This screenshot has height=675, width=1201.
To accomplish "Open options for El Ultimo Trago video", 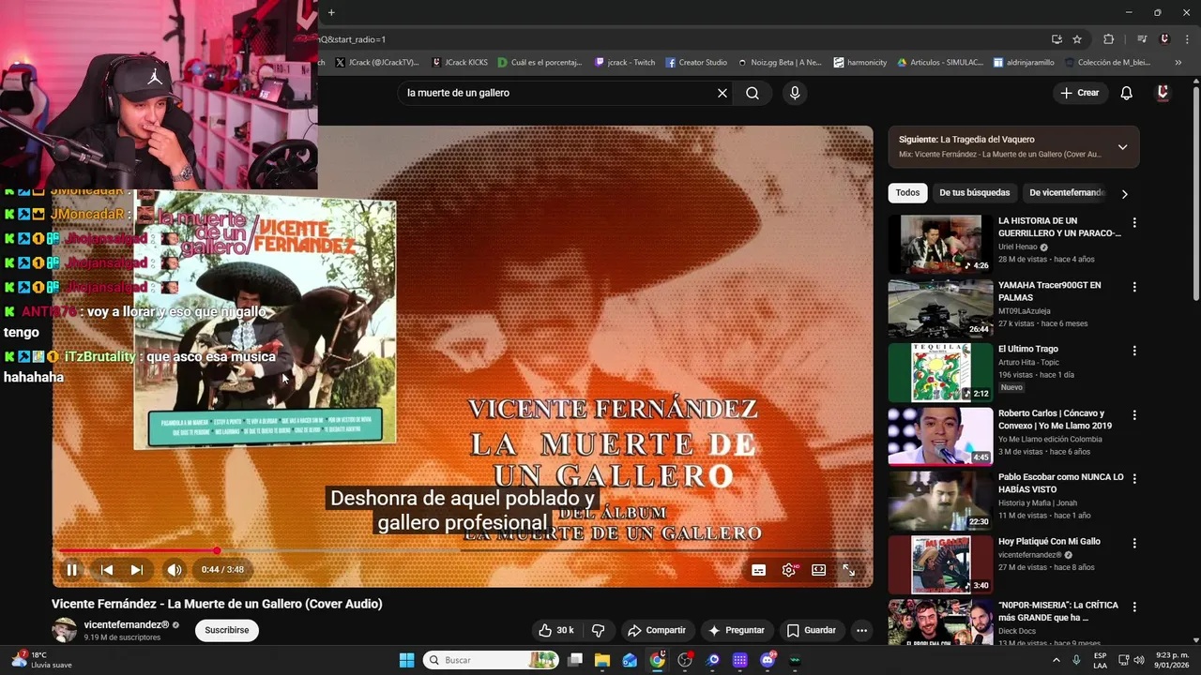I will coord(1134,351).
